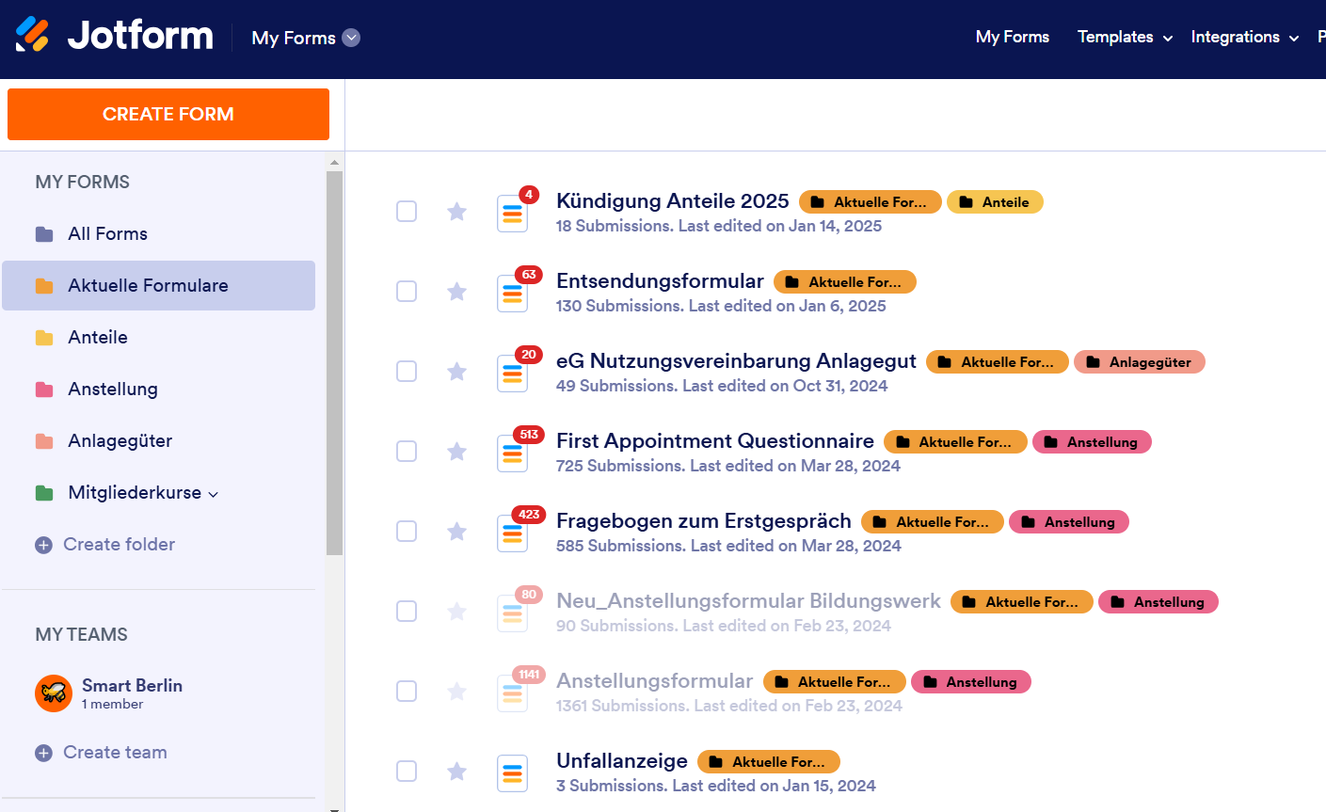
Task: Click the Smart Berlin team avatar
Action: tap(54, 693)
